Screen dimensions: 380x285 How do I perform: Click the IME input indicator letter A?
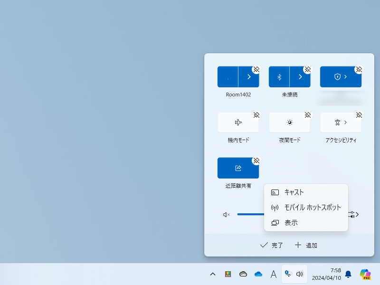click(x=273, y=274)
